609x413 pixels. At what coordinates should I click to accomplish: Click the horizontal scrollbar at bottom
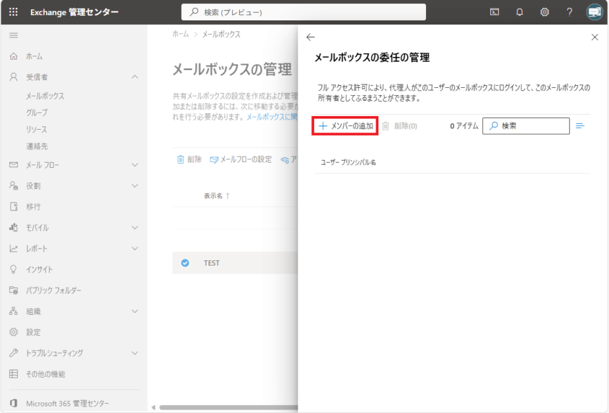click(228, 408)
